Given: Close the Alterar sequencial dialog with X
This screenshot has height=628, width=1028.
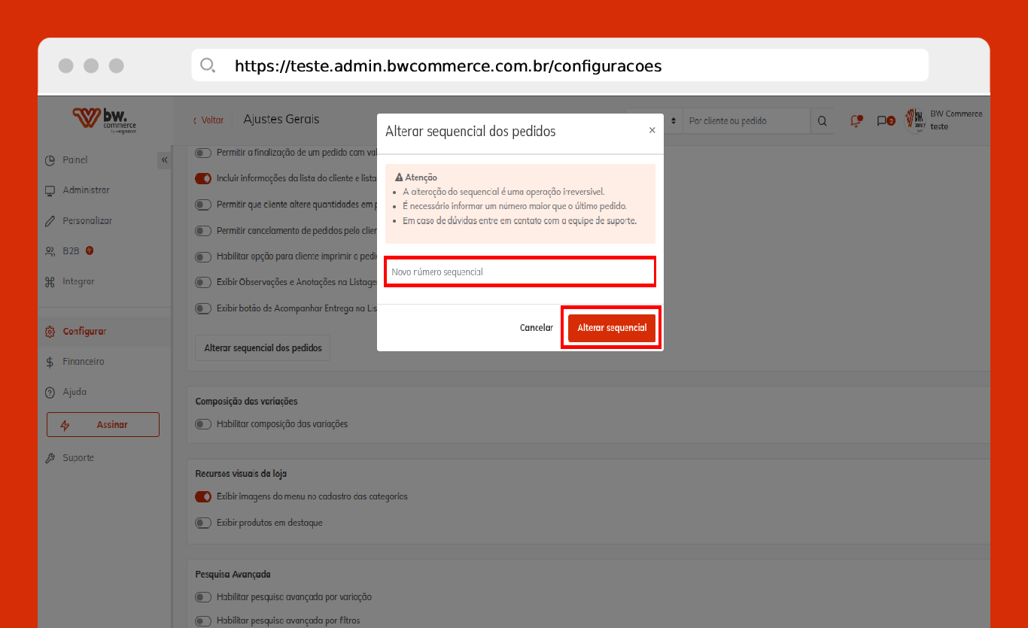Looking at the screenshot, I should 652,130.
